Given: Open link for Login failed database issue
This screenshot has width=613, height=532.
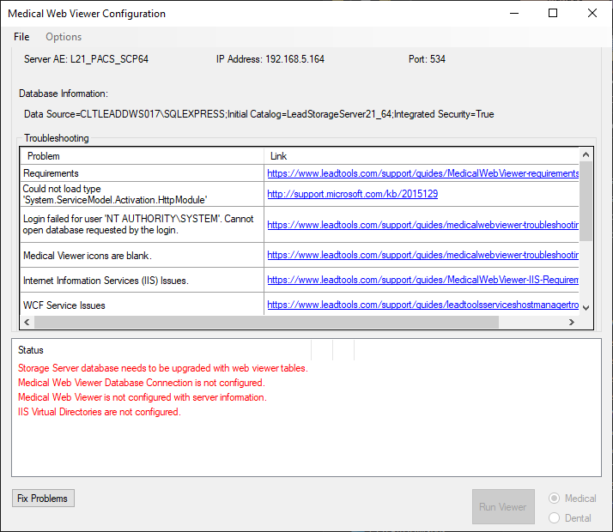Looking at the screenshot, I should 422,225.
